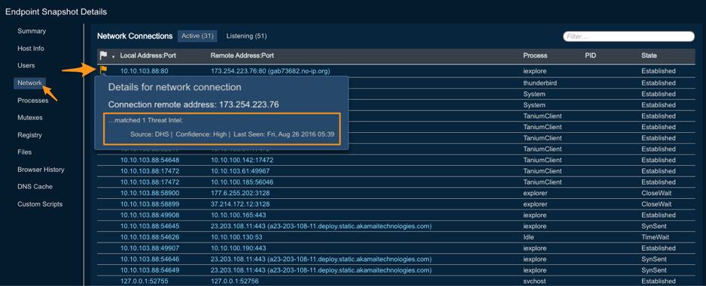
Task: Click local address 10.10.103.88:80
Action: click(x=144, y=71)
